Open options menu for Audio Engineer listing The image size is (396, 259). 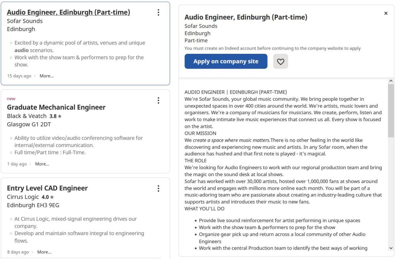click(x=158, y=12)
